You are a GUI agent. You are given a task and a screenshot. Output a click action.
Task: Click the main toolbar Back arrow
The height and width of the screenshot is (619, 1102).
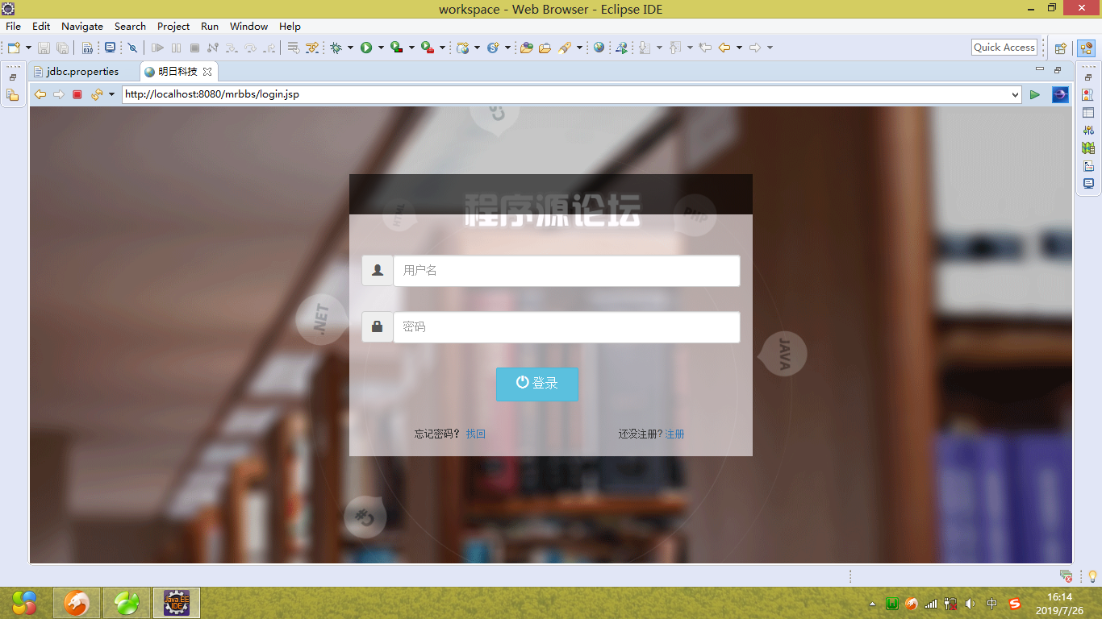click(x=724, y=48)
